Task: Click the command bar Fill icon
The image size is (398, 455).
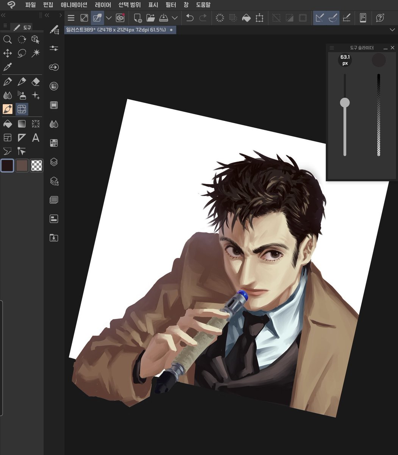Action: click(x=246, y=18)
